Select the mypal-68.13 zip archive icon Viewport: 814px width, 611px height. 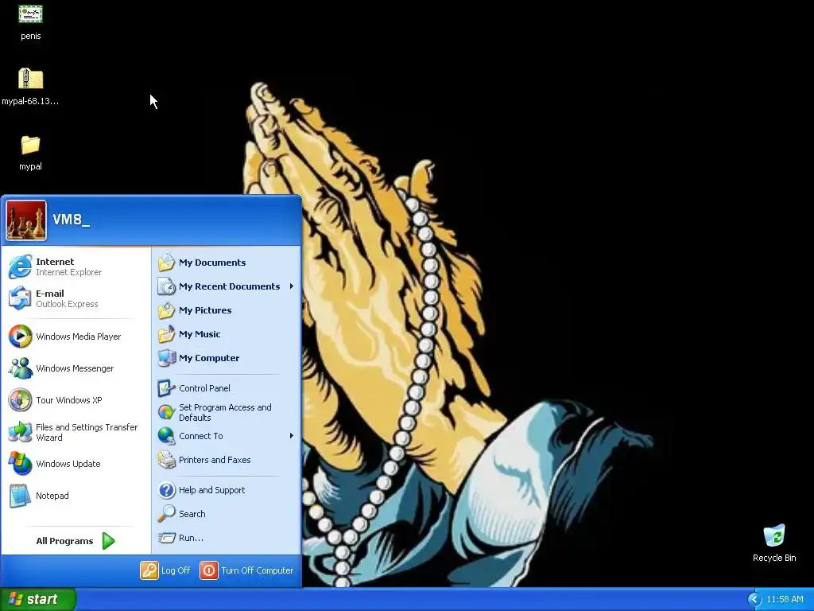pyautogui.click(x=30, y=79)
